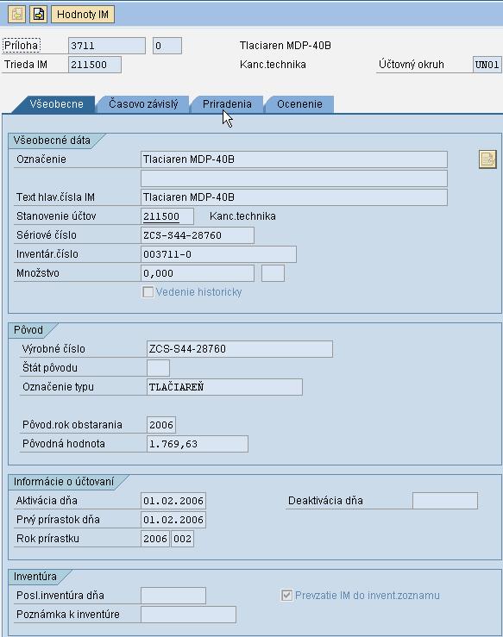Screen dimensions: 503x637
Task: Click the Text hlav.čísla IM field
Action: pos(294,197)
